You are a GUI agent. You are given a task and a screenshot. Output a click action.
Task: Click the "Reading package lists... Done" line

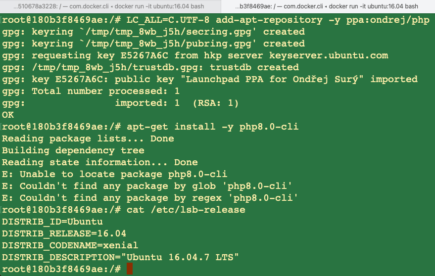click(x=88, y=138)
